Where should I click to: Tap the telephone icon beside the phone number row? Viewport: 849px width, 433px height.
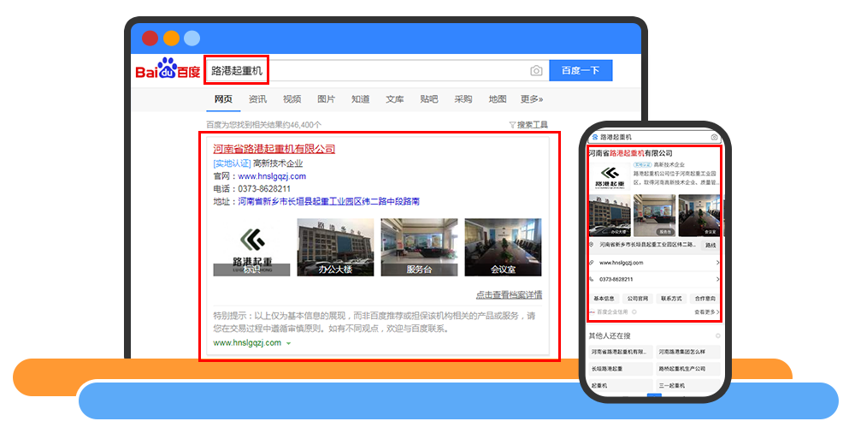pos(592,280)
